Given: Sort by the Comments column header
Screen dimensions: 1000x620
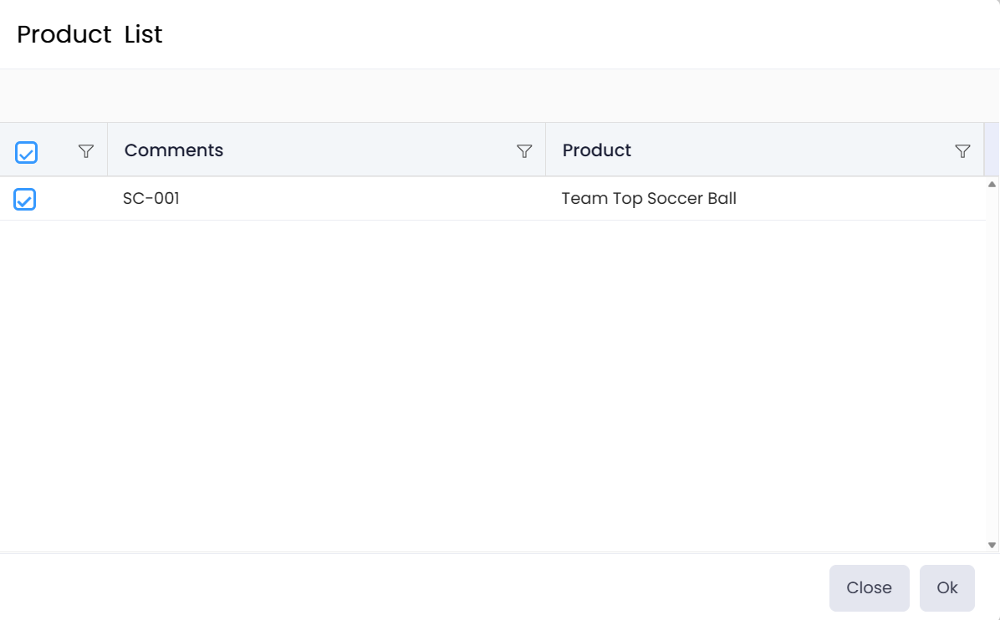Looking at the screenshot, I should [174, 150].
